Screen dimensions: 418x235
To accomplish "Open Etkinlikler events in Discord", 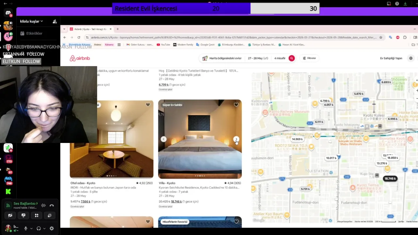I will (x=31, y=33).
